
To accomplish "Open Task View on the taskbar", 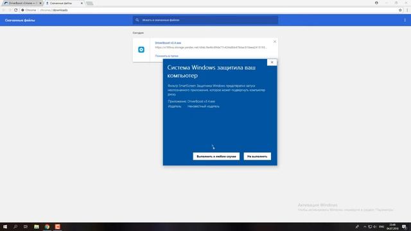I will [26, 227].
